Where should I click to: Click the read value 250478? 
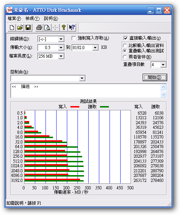[157, 147]
